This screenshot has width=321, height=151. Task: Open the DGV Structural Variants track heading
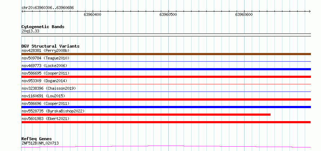coord(50,46)
